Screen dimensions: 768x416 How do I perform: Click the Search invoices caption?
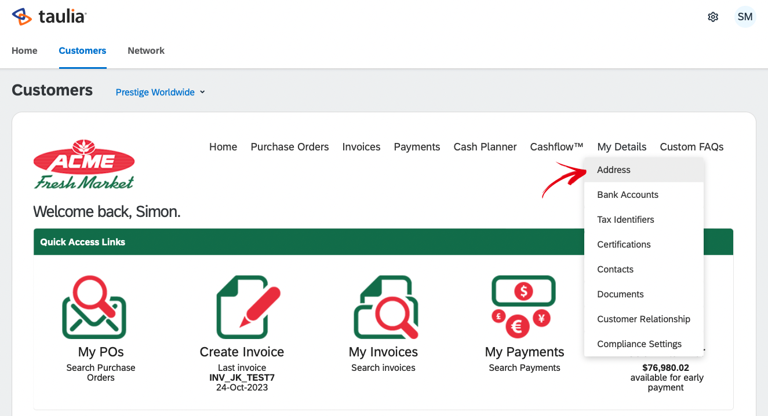click(x=383, y=368)
